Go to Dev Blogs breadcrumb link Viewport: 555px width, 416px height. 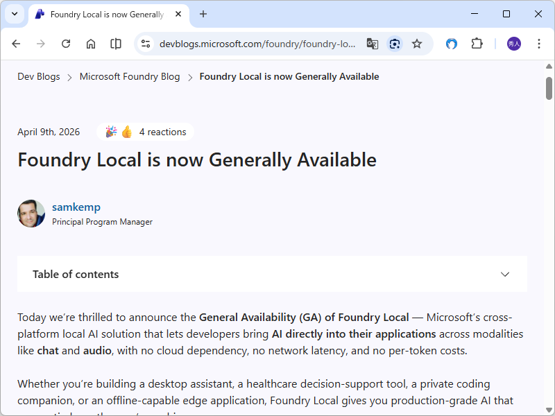point(39,77)
